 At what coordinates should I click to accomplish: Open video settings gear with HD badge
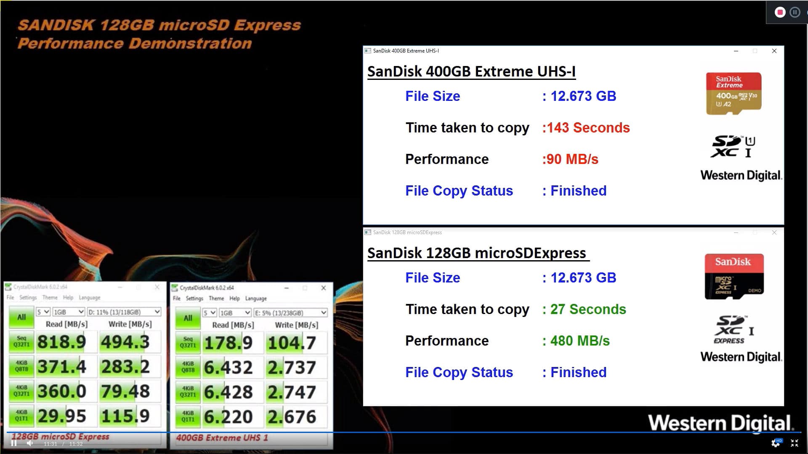776,443
